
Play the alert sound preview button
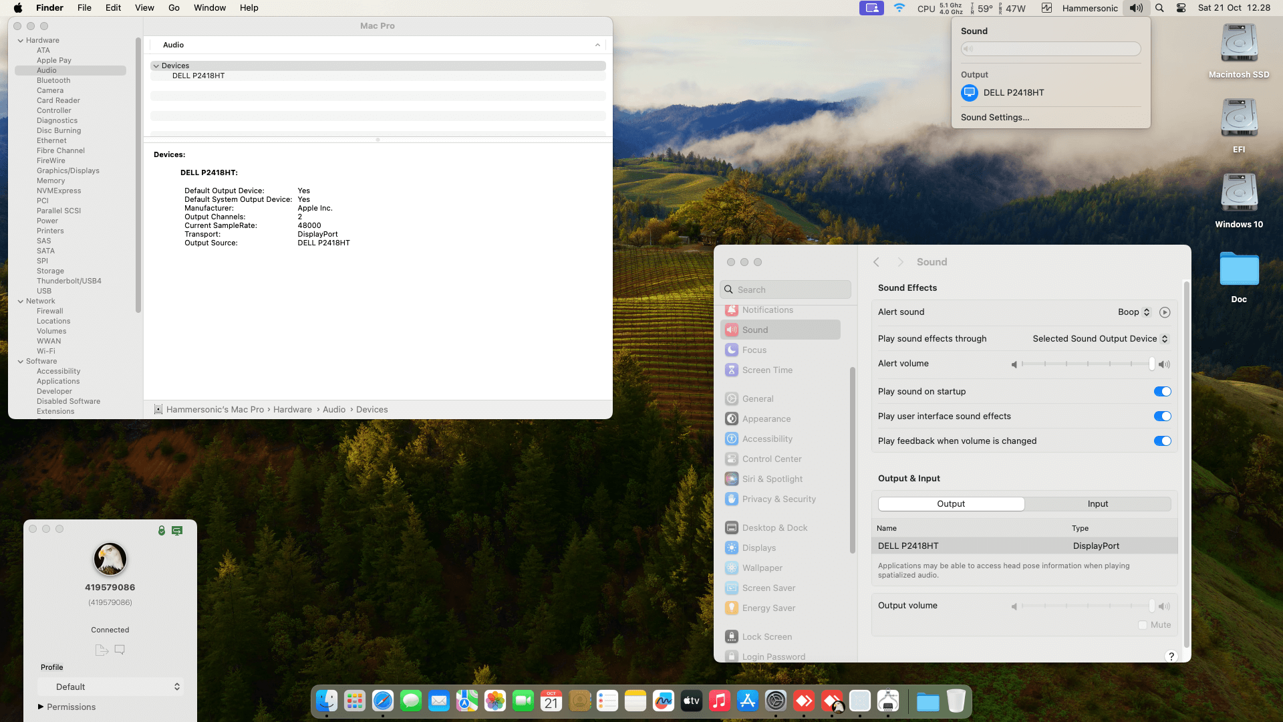click(1165, 312)
